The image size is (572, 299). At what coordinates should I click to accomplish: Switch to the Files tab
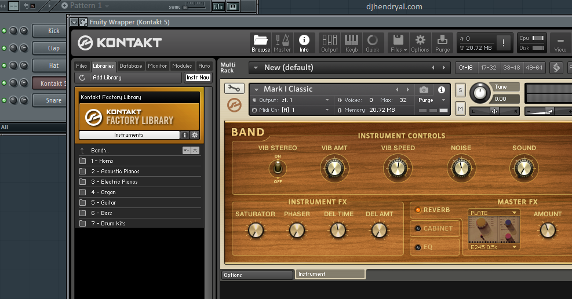click(81, 66)
